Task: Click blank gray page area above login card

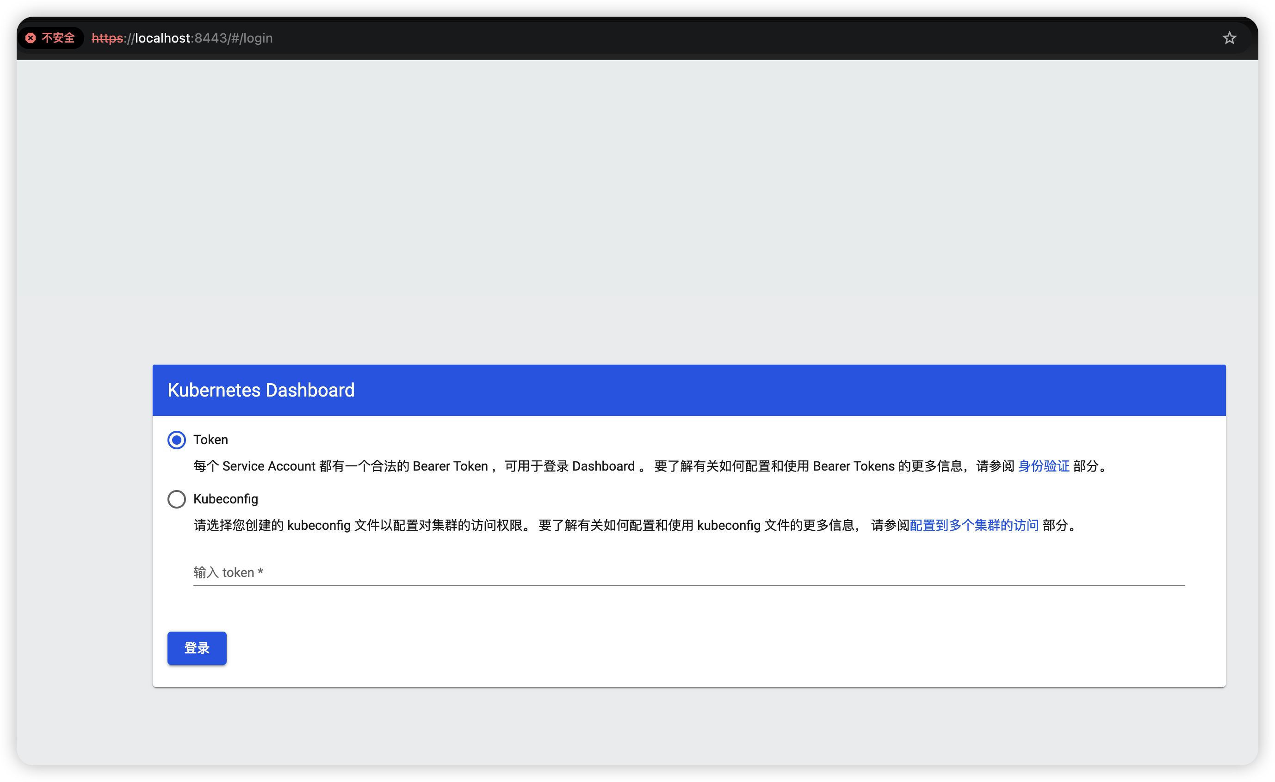Action: (x=637, y=207)
